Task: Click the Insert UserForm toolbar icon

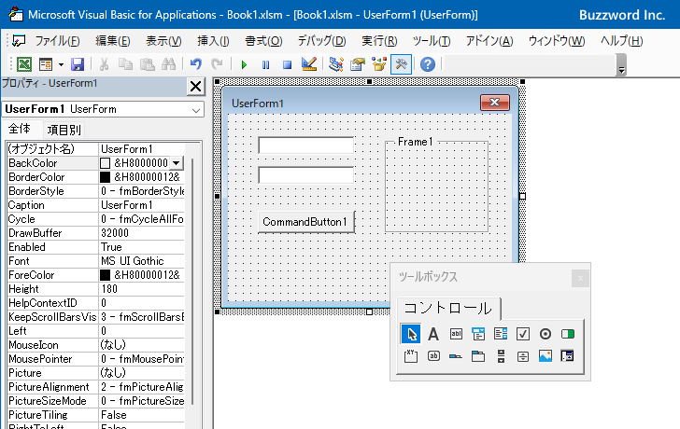Action: point(46,64)
